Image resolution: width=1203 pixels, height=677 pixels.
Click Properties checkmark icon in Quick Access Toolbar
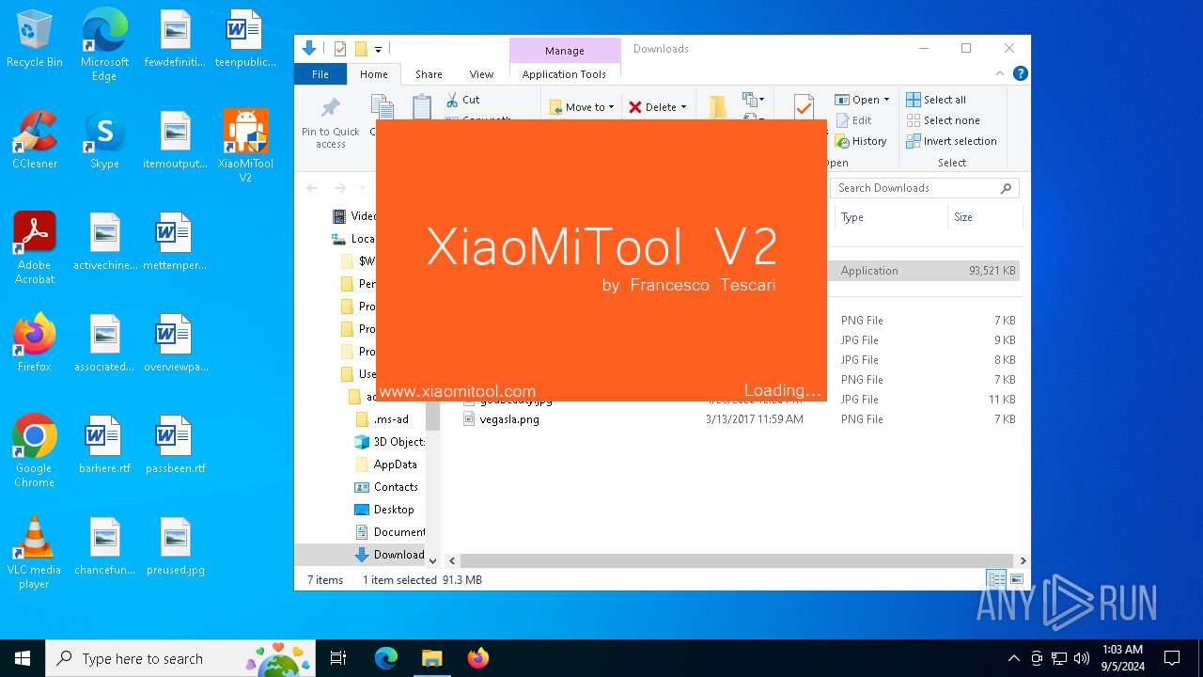point(340,49)
